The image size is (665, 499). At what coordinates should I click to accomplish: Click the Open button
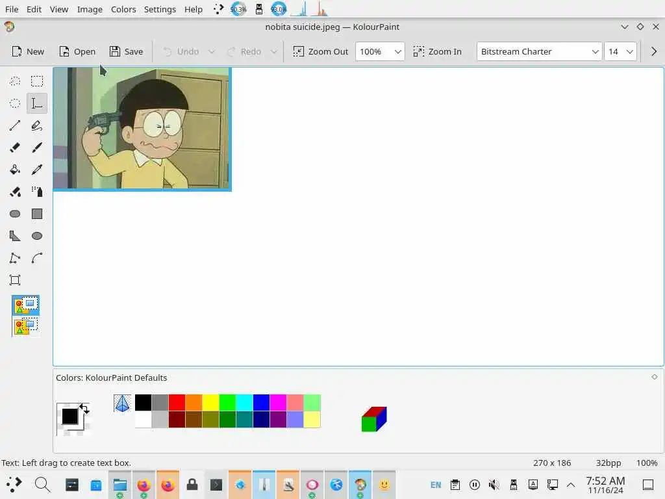pyautogui.click(x=77, y=51)
